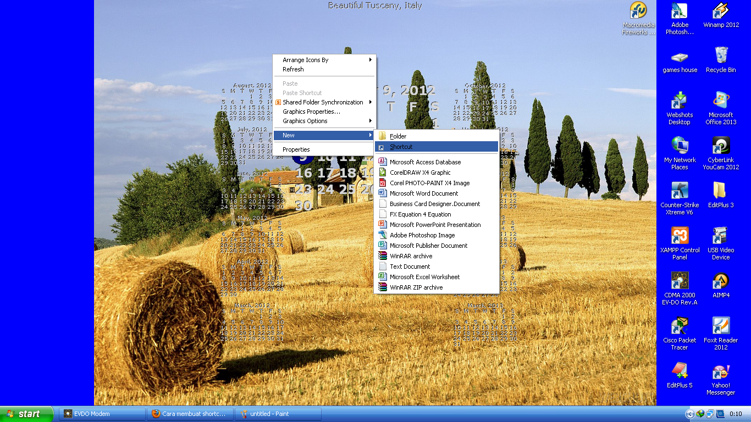Create a new CorelDRAW X4 Graphic
This screenshot has height=422, width=751.
(437, 173)
